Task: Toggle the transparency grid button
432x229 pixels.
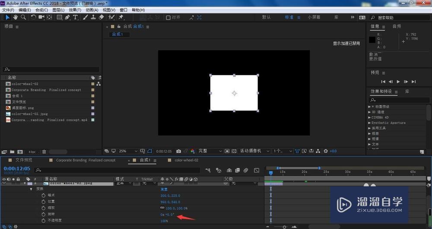Action: pos(234,151)
